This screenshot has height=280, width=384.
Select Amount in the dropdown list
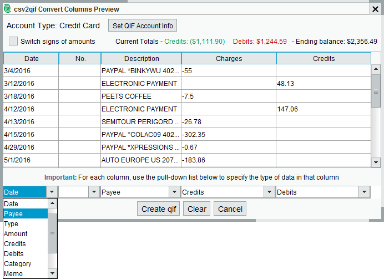coord(26,234)
